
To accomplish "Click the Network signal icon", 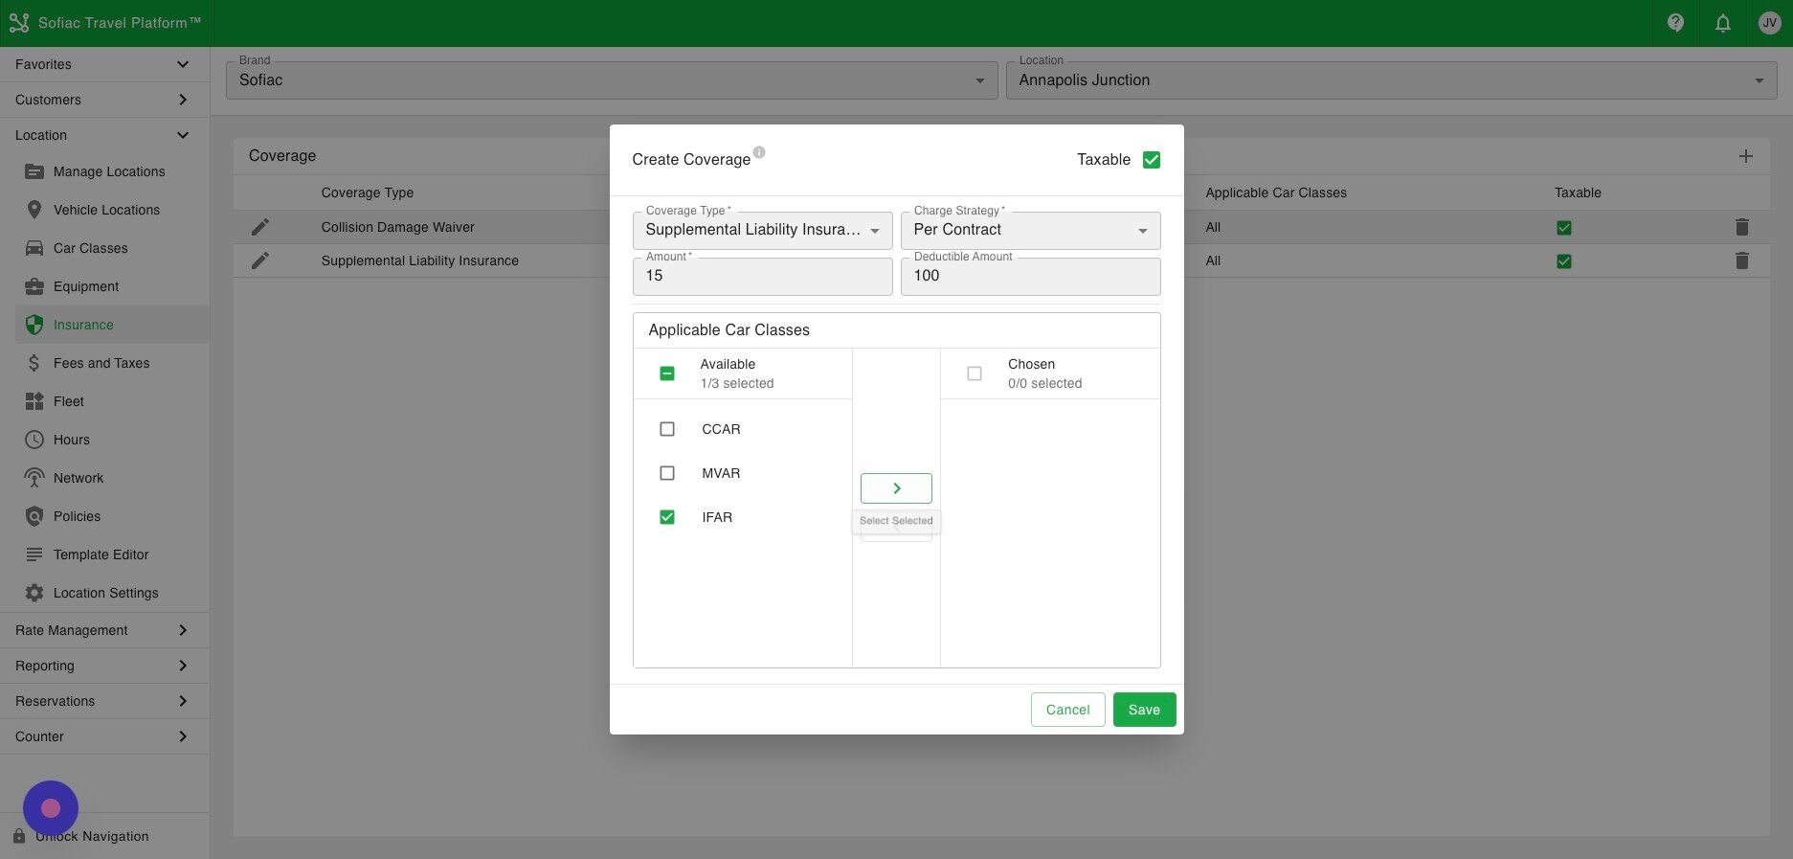I will coord(34,478).
